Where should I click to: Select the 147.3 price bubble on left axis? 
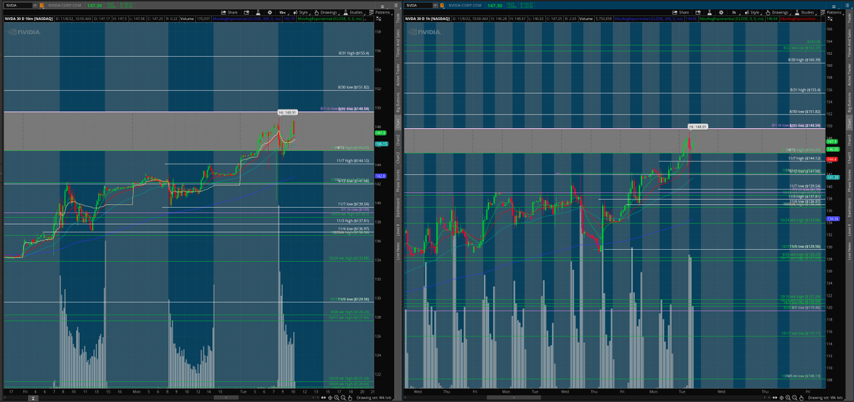380,132
